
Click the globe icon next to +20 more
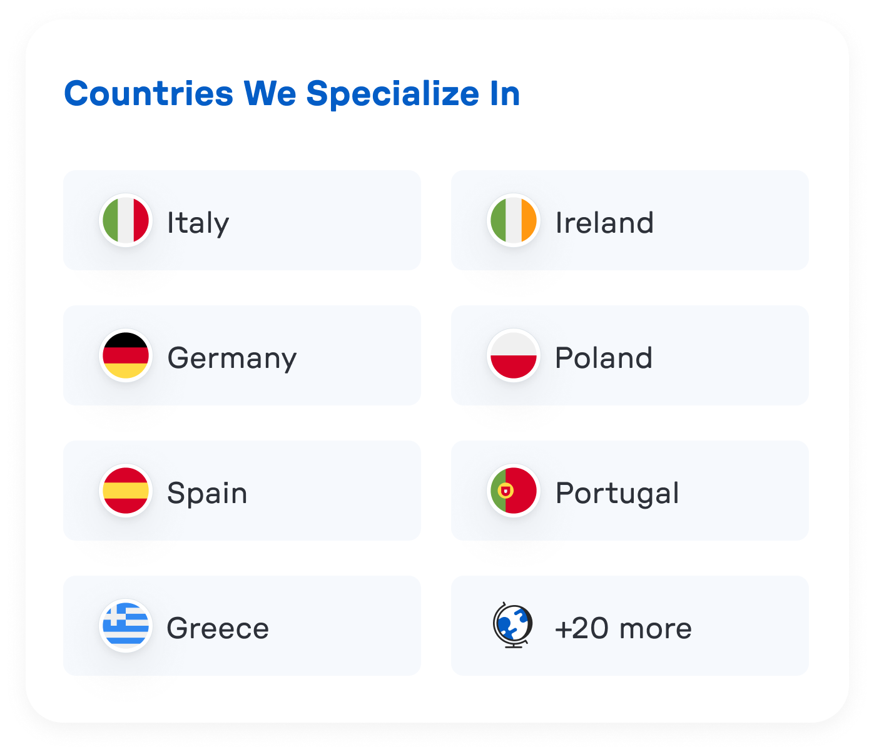(512, 626)
